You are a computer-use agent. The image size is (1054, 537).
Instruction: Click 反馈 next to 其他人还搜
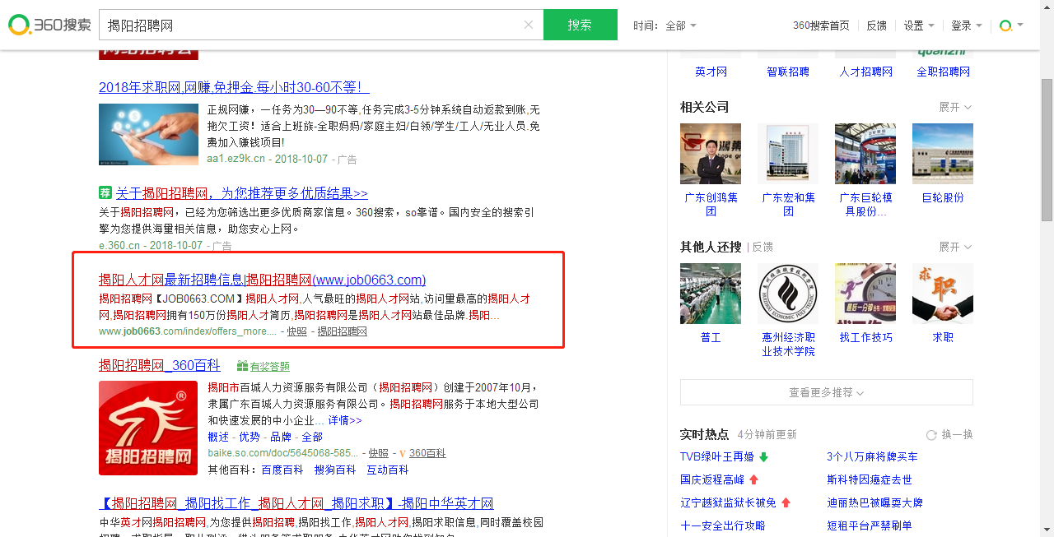point(763,247)
